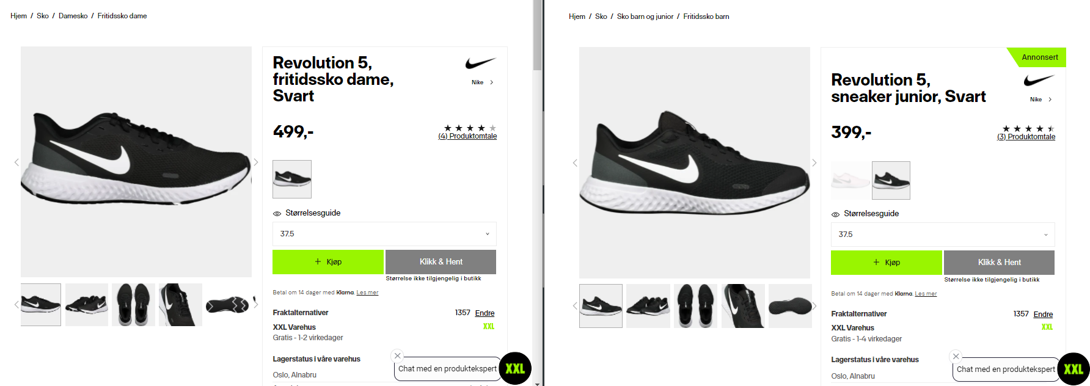The image size is (1090, 386).
Task: Show previous image of the right junior shoe
Action: point(575,162)
